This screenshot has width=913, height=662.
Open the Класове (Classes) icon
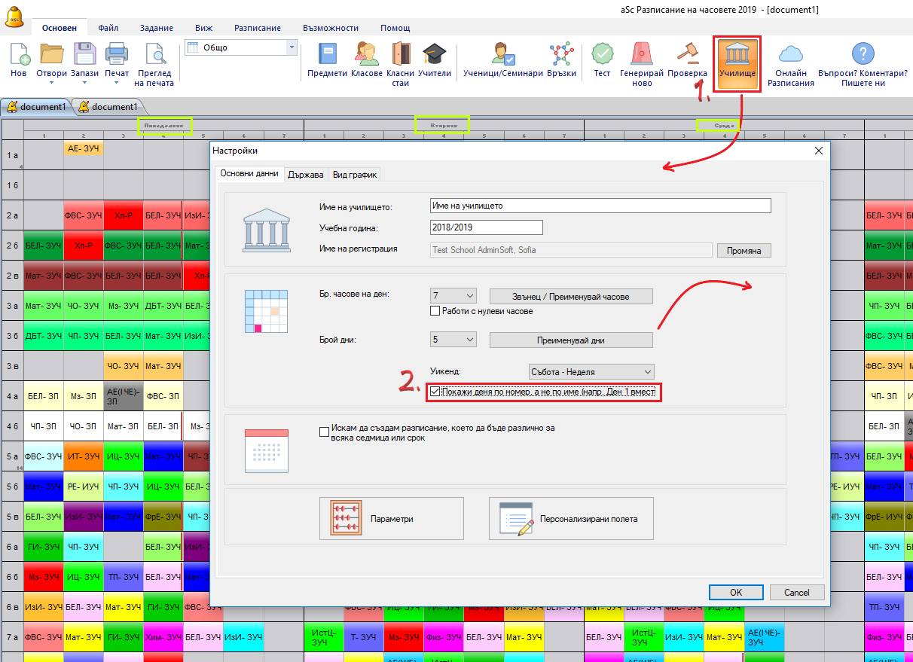tap(366, 55)
